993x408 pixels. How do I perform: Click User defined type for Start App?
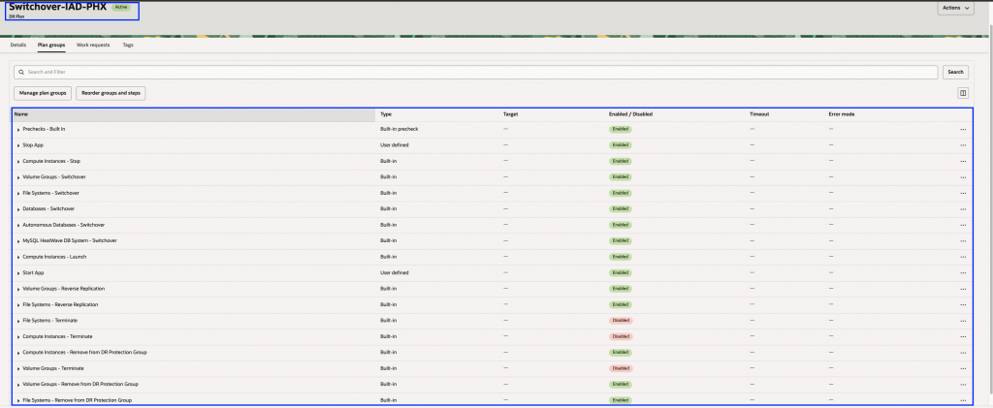click(x=394, y=272)
